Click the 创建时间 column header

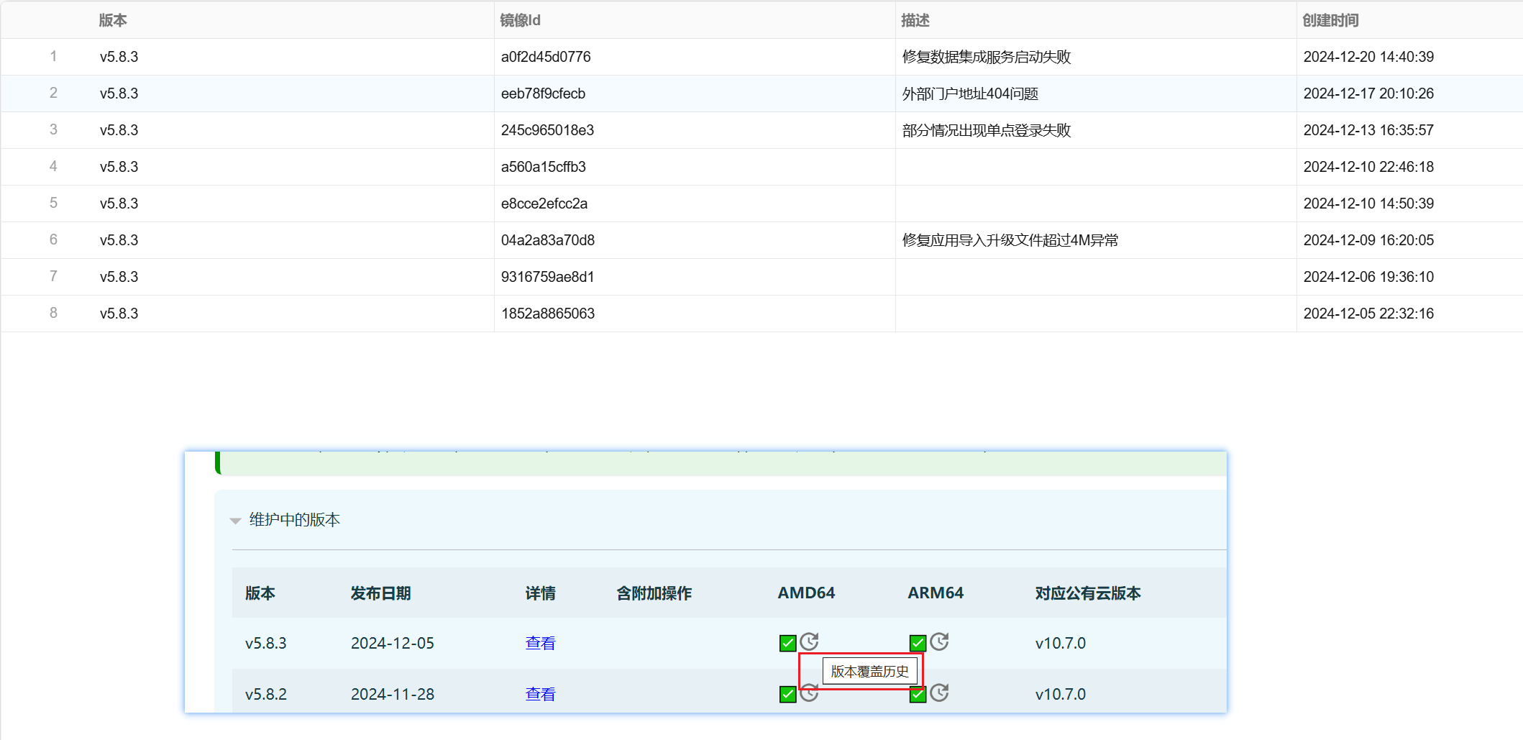click(1330, 20)
